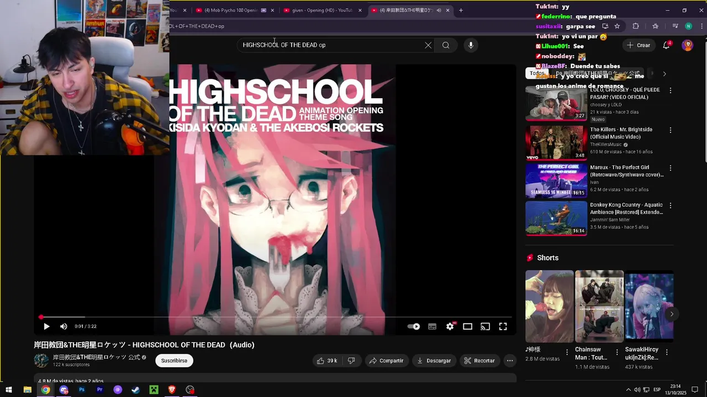Seek along the red video progress bar
707x397 pixels.
click(x=276, y=317)
